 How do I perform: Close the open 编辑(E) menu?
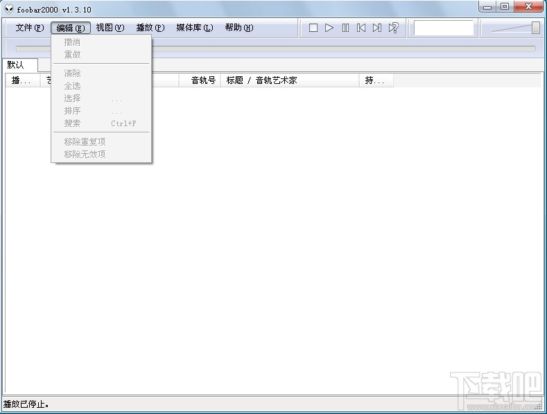(x=71, y=28)
